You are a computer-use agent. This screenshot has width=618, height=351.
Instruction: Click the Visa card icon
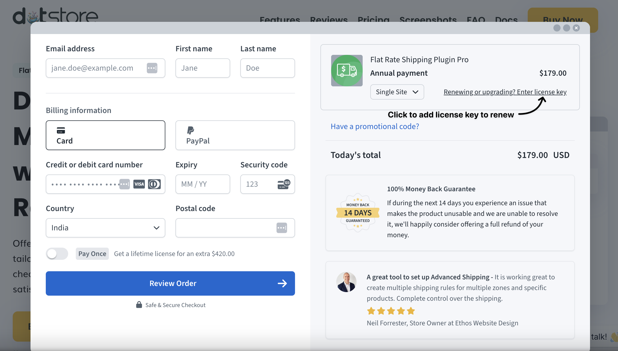pos(139,184)
